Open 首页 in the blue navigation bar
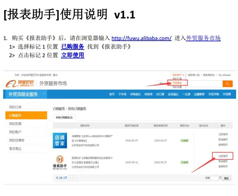Screen dimensions: 238x196 (x=112, y=94)
